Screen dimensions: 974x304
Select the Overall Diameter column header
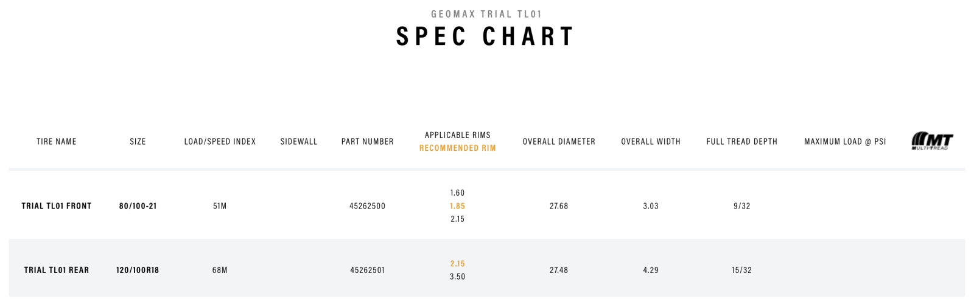point(559,142)
